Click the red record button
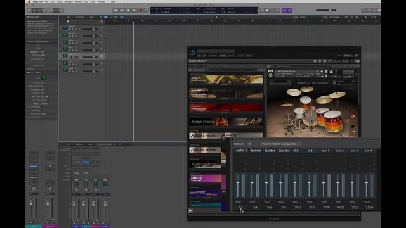Screen dimensions: 406x228 coord(141,10)
